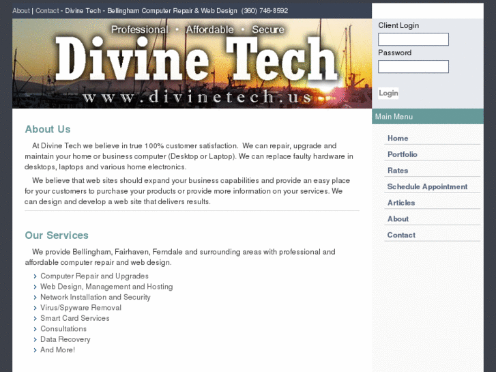Viewport: 496px width, 372px height.
Task: Click the arrow bullet beside Computer Repair
Action: [35, 276]
